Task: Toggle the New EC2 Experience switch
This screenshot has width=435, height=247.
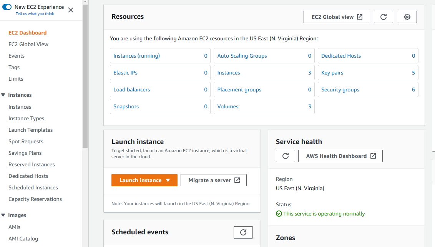Action: click(7, 7)
